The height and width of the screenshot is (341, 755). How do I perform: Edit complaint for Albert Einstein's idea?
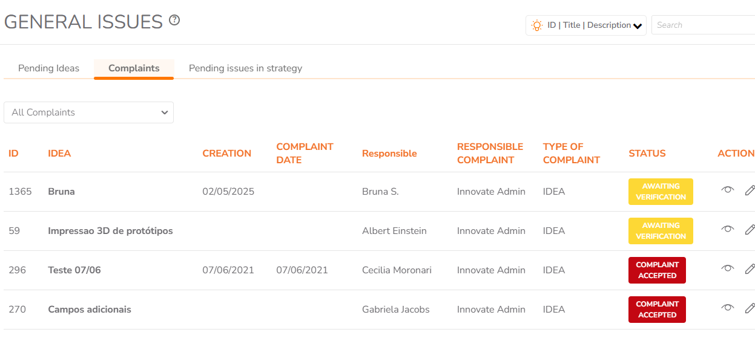pos(750,230)
